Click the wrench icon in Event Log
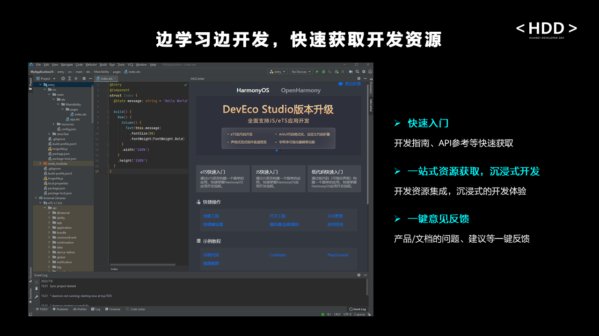Viewport: 599px width, 336px height. [x=37, y=297]
